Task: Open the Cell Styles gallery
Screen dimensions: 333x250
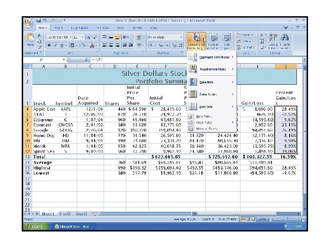Action: click(227, 41)
